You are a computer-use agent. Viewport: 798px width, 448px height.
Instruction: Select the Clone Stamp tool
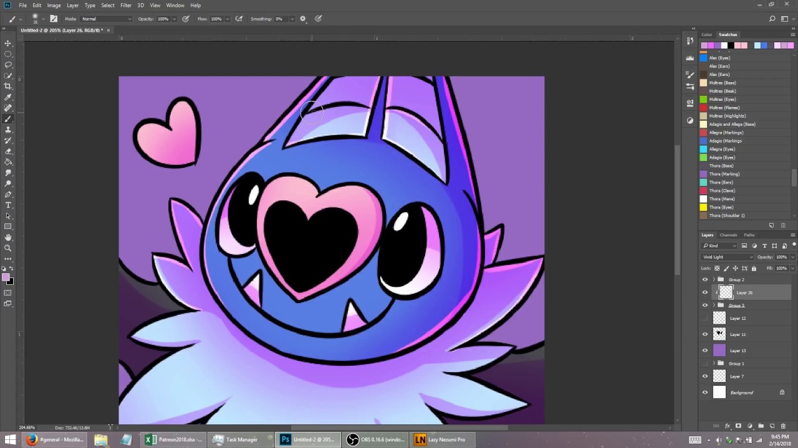(8, 129)
